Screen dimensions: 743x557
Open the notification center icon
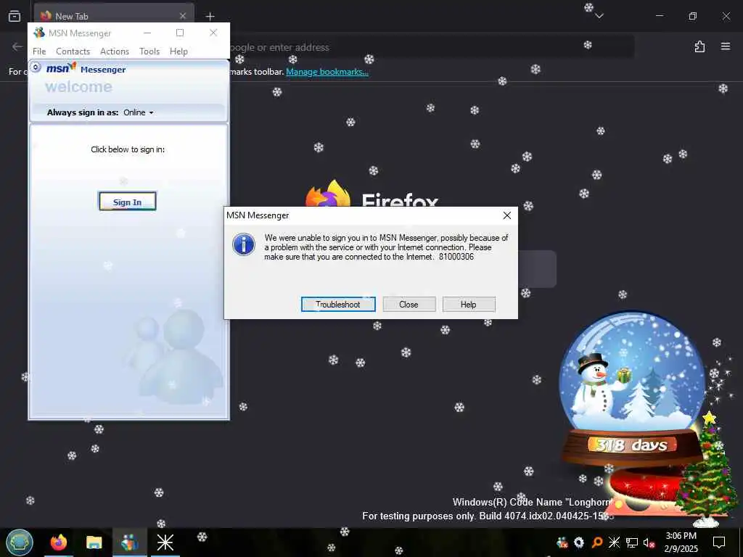[719, 542]
